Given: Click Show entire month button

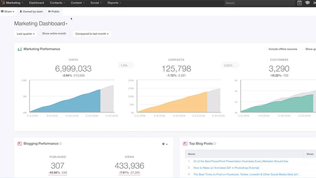Looking at the screenshot, I should 54,33.
